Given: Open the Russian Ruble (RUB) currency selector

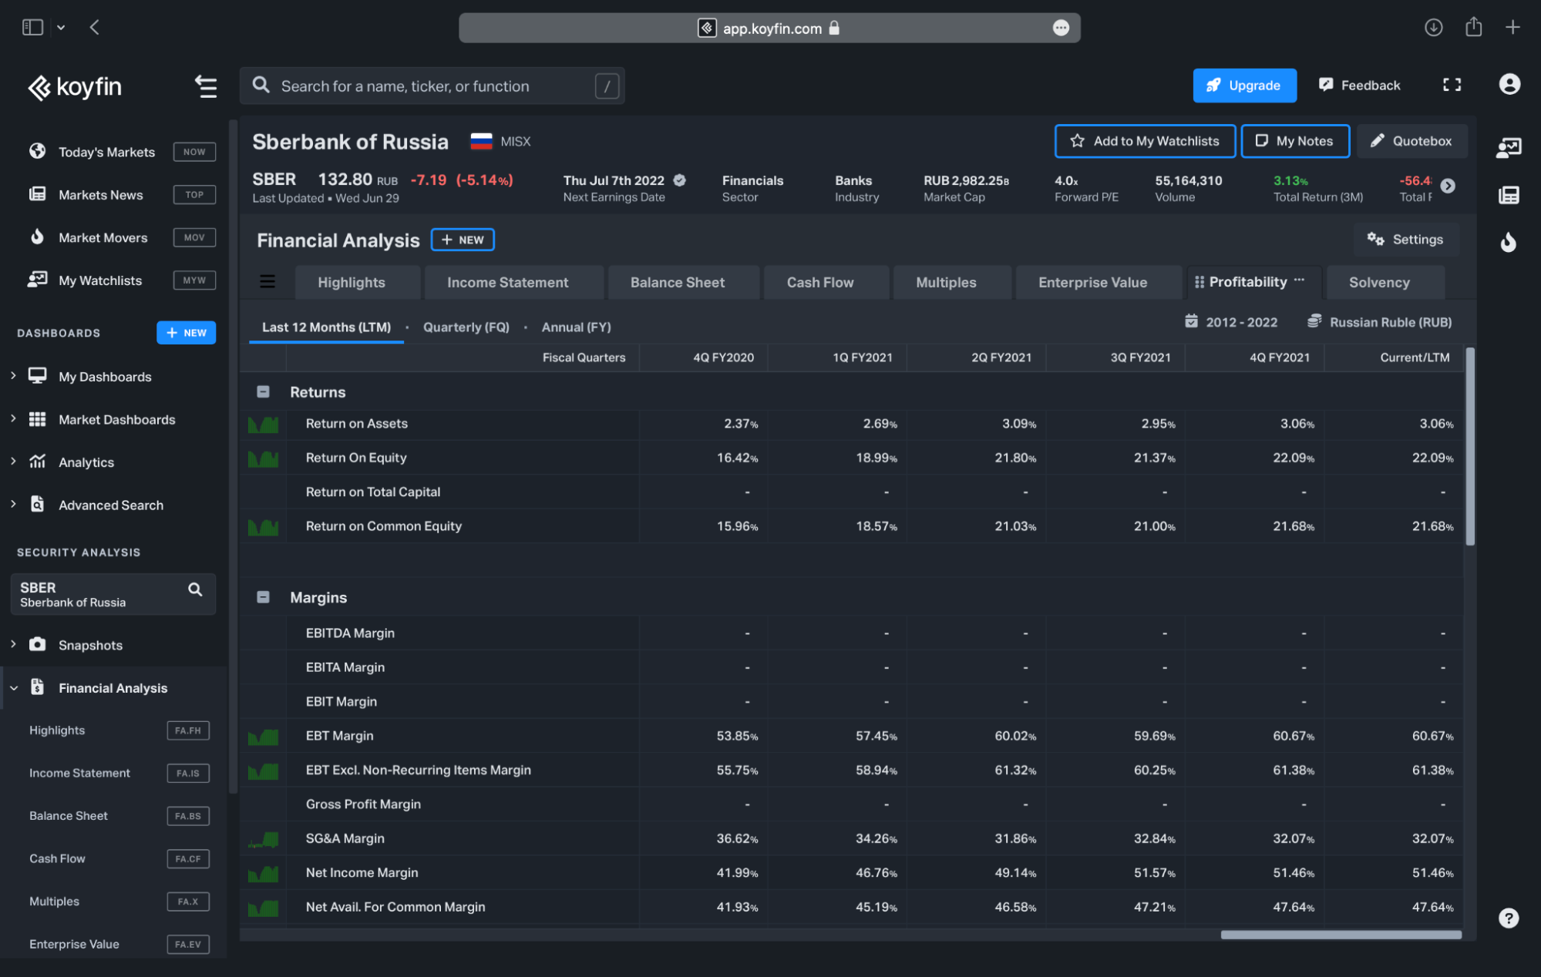Looking at the screenshot, I should (x=1380, y=322).
